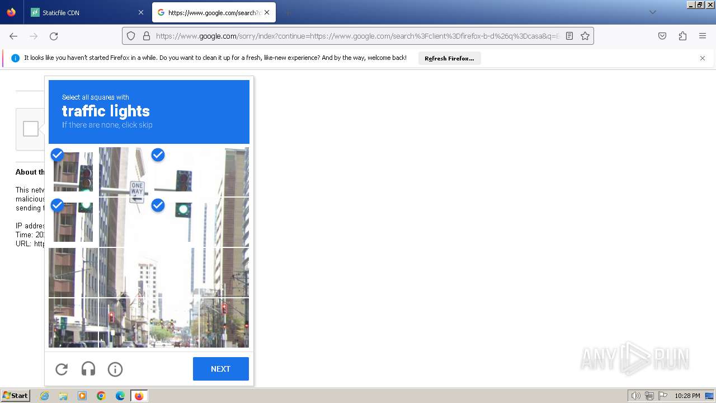Select the Google search tab

coord(214,12)
